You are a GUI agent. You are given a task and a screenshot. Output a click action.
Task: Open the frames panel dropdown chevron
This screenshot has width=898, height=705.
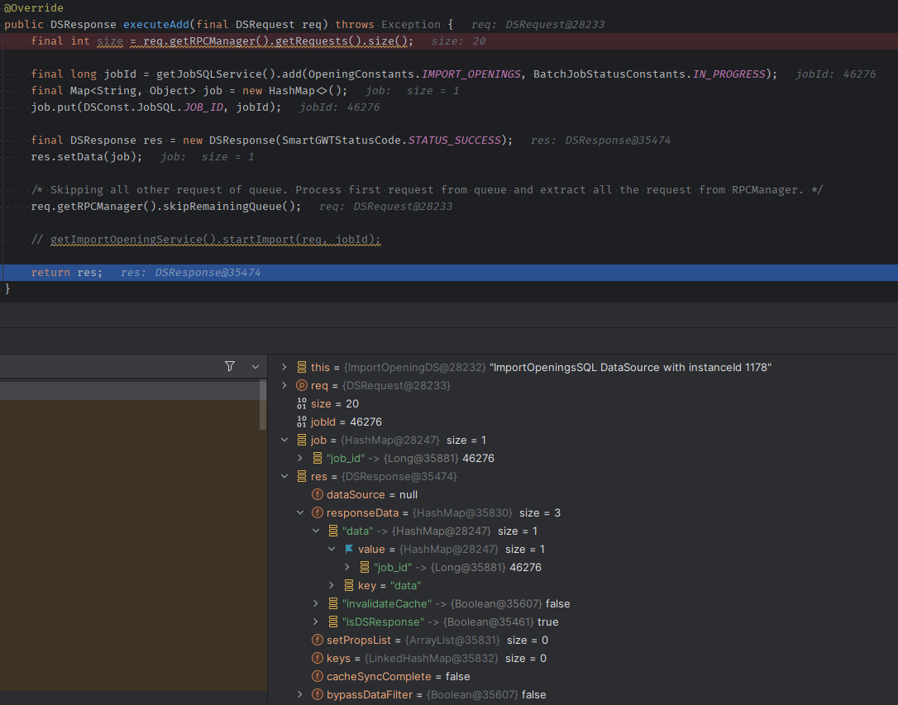coord(256,366)
